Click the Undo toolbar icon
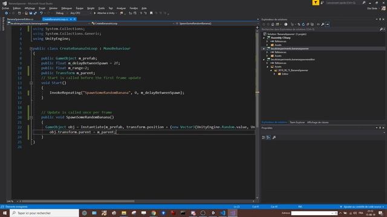This screenshot has width=387, height=217. pos(41,13)
